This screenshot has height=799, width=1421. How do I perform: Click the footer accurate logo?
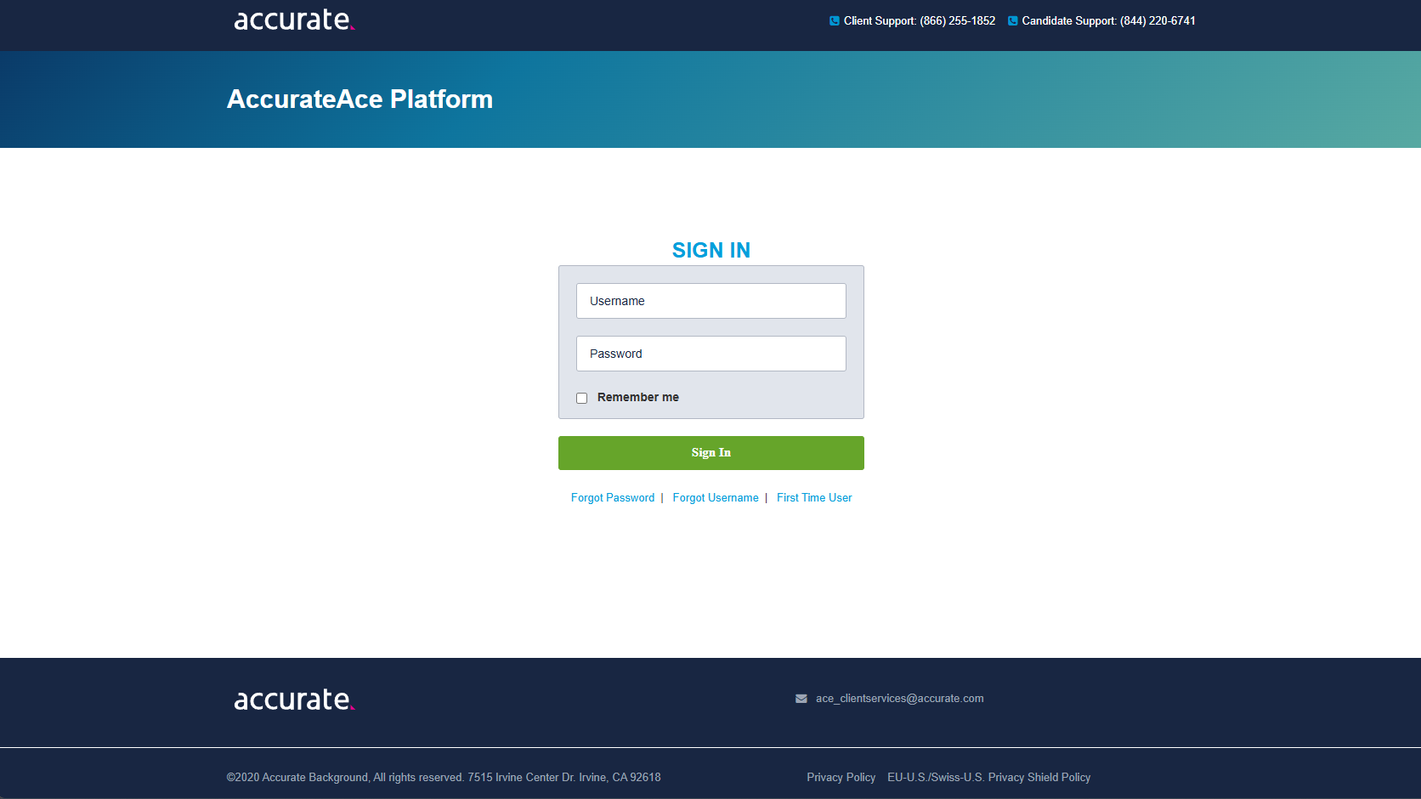click(294, 700)
